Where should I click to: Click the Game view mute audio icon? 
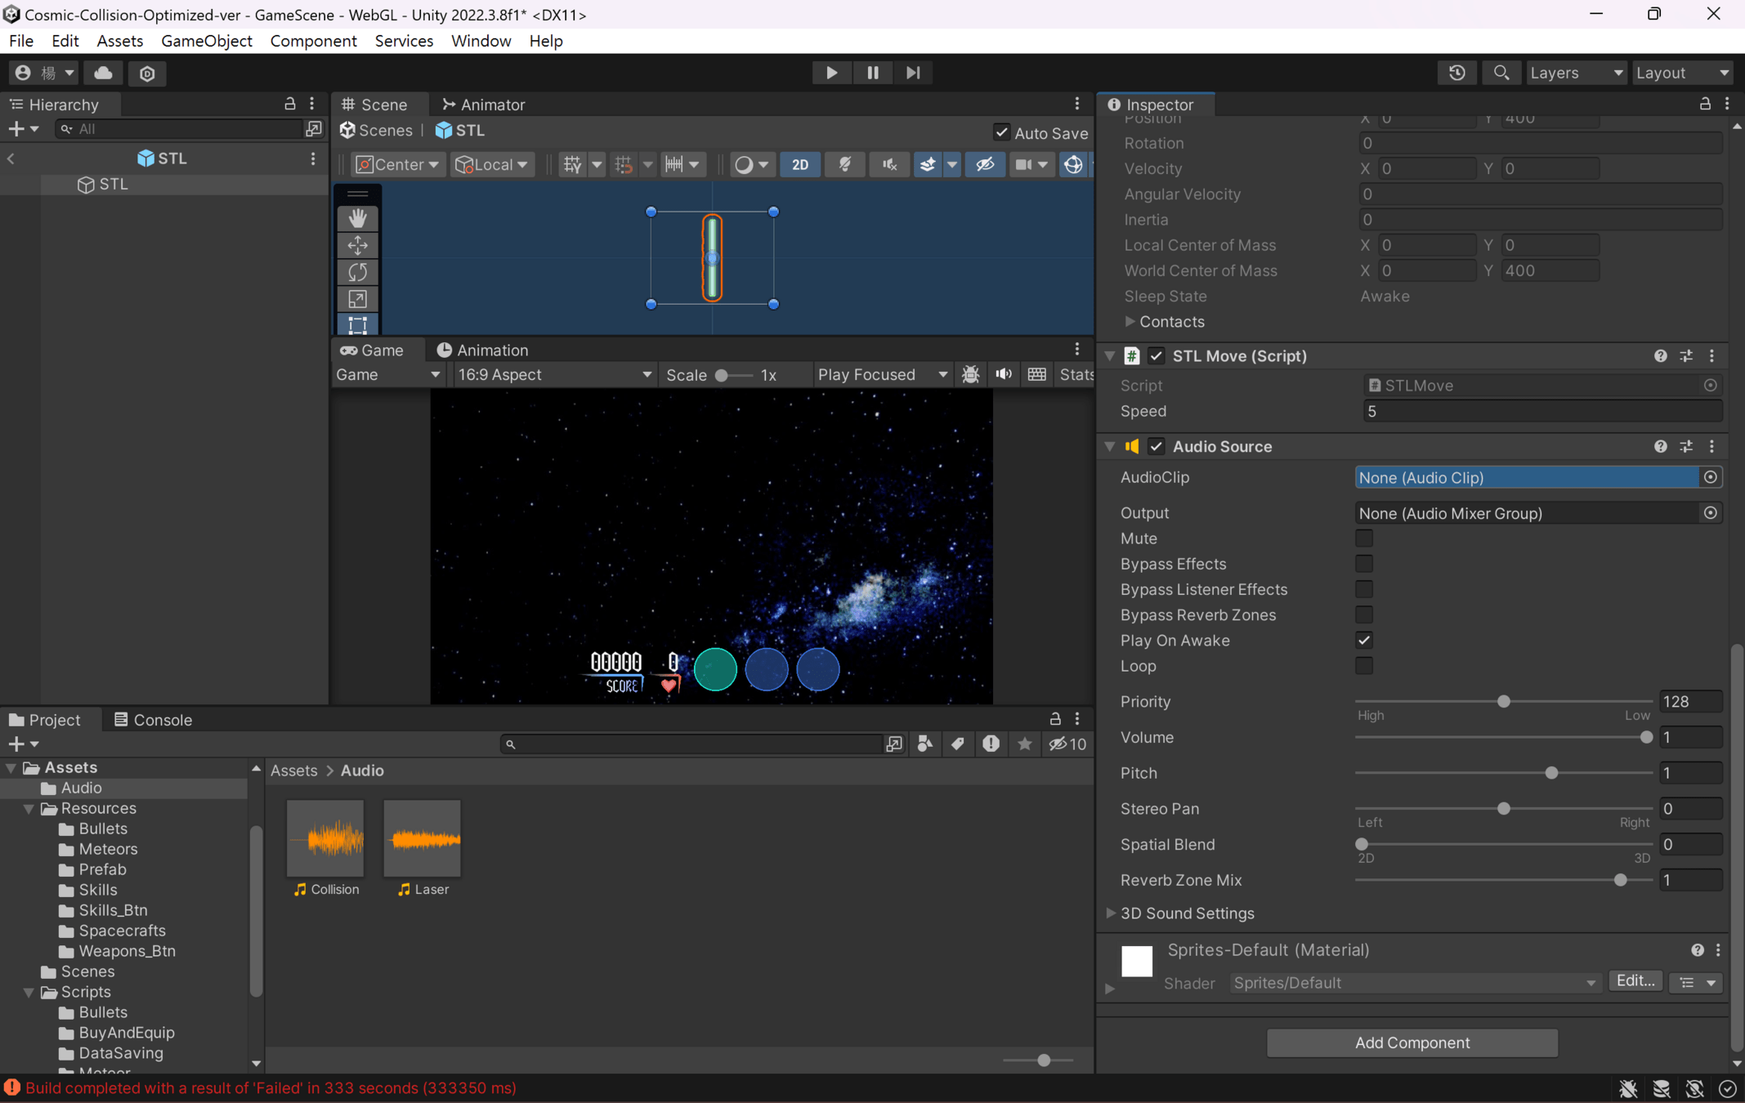point(1004,374)
